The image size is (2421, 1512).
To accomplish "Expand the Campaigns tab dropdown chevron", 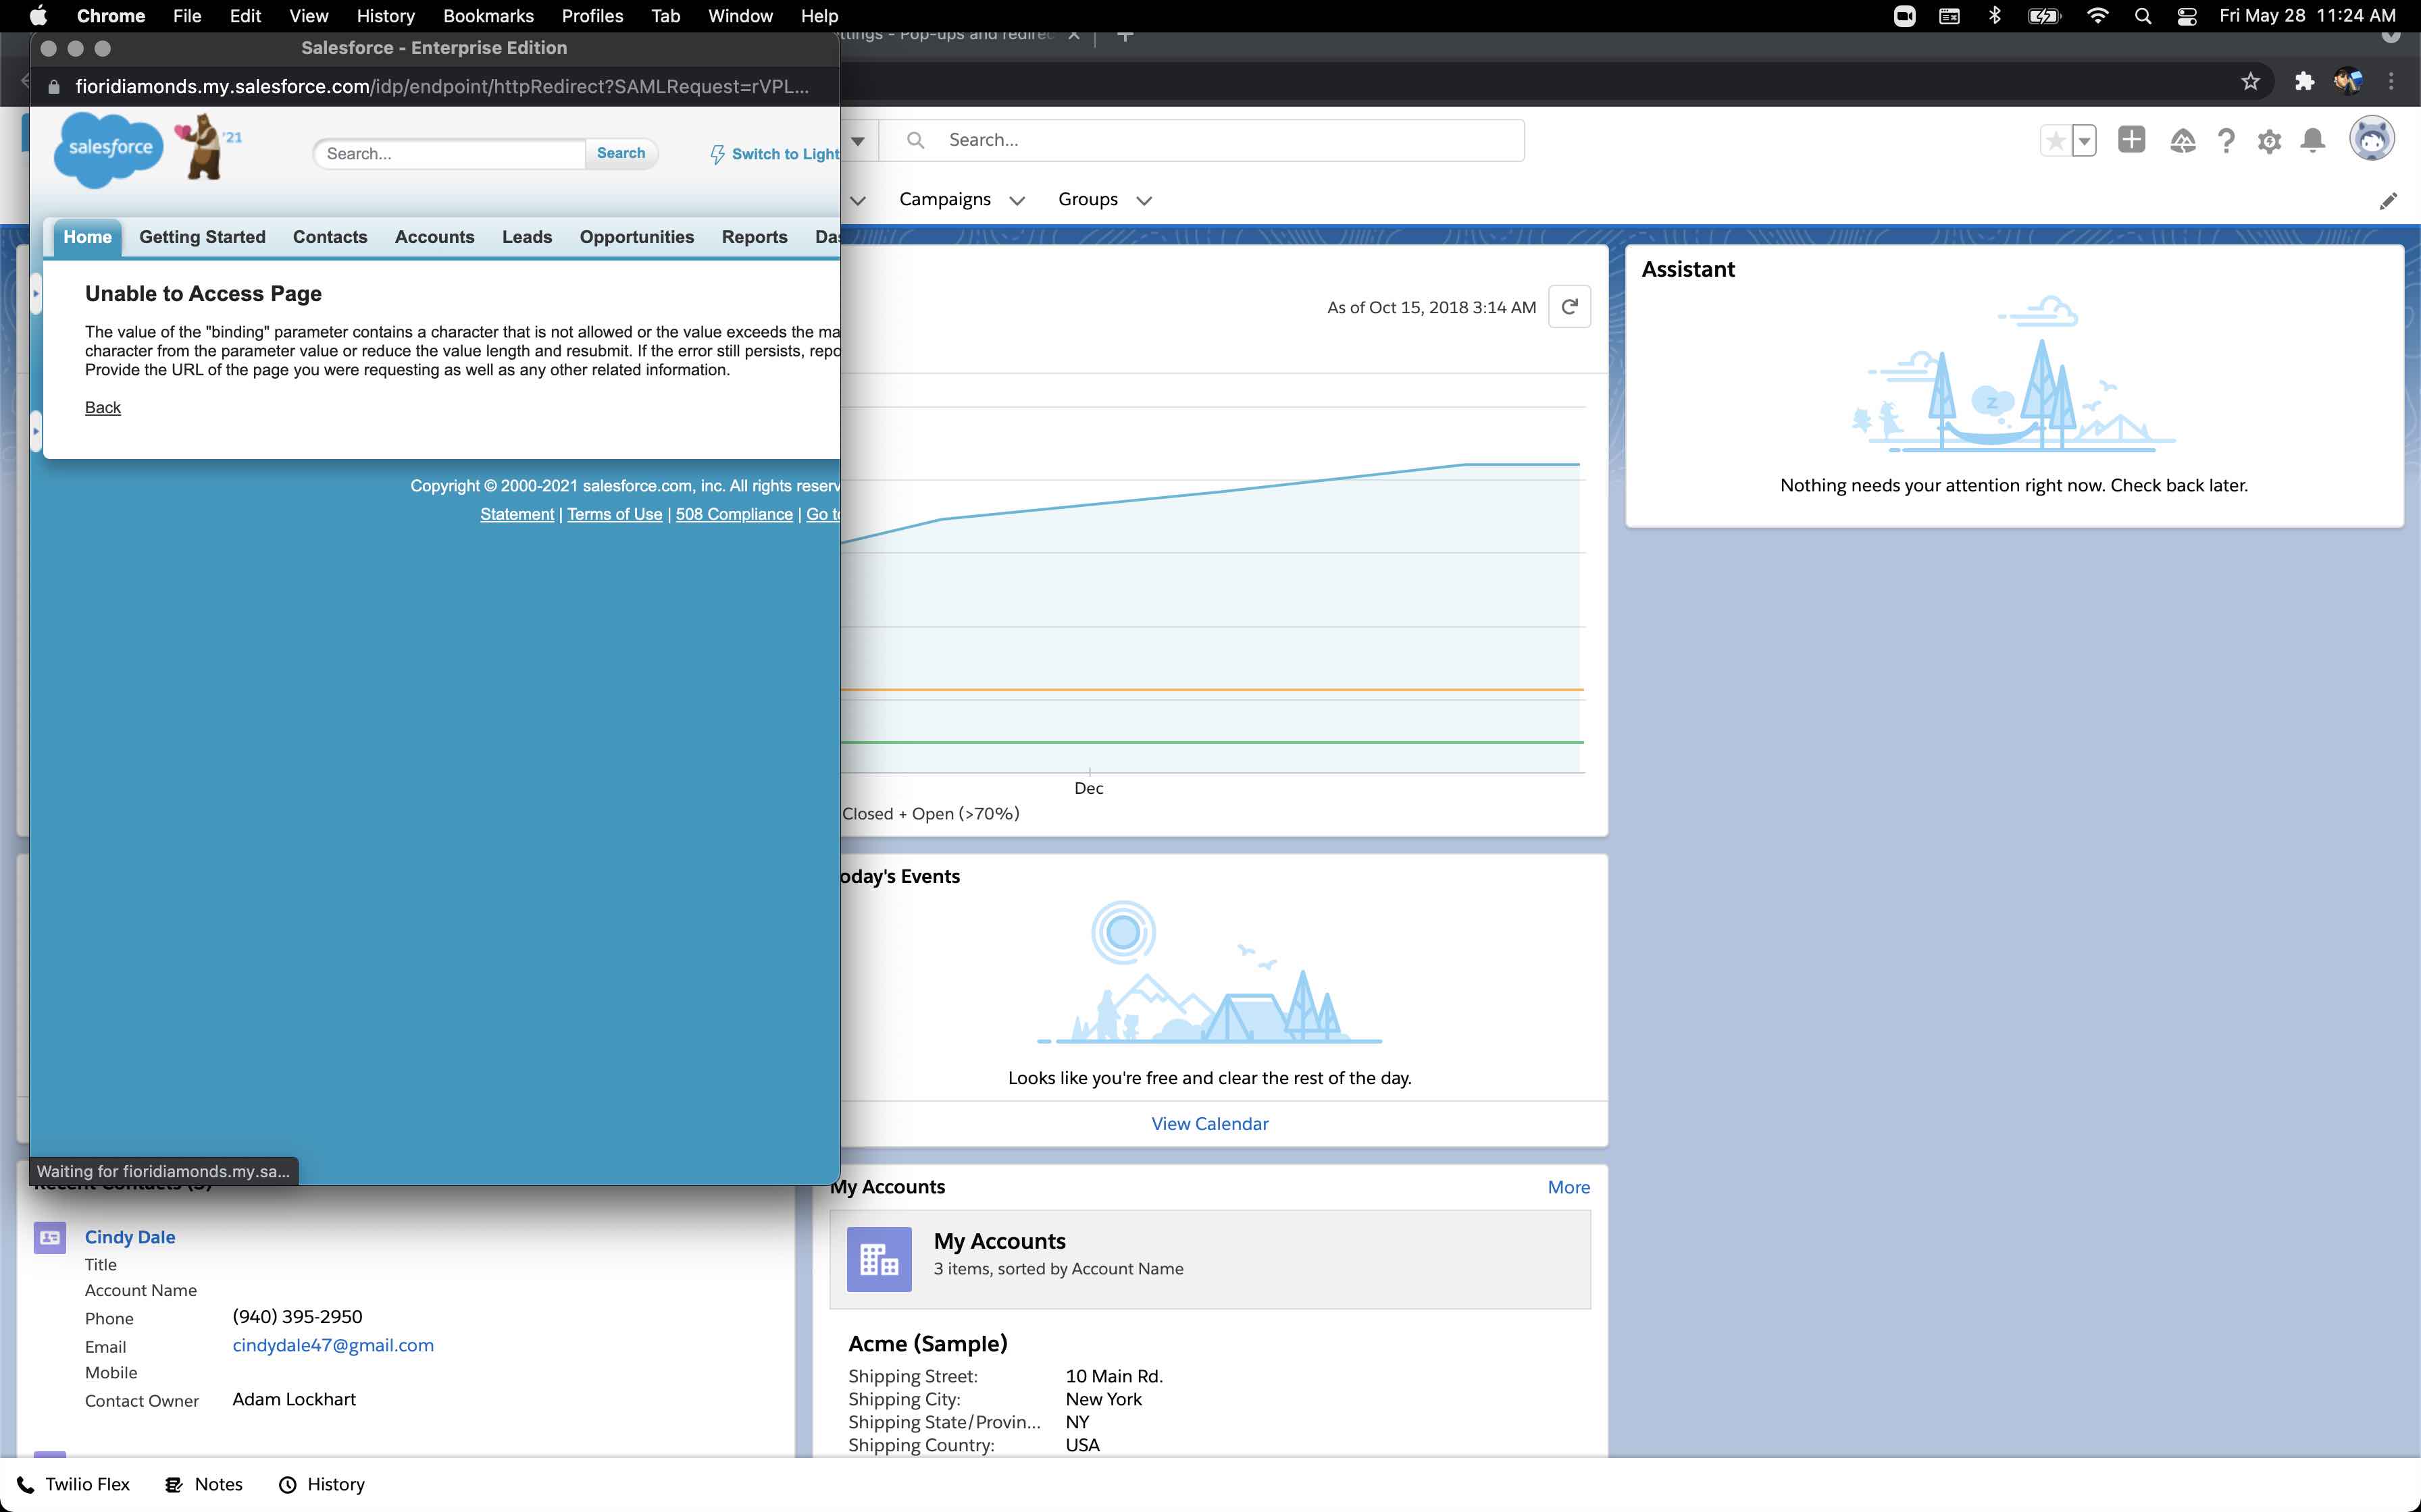I will 1017,201.
